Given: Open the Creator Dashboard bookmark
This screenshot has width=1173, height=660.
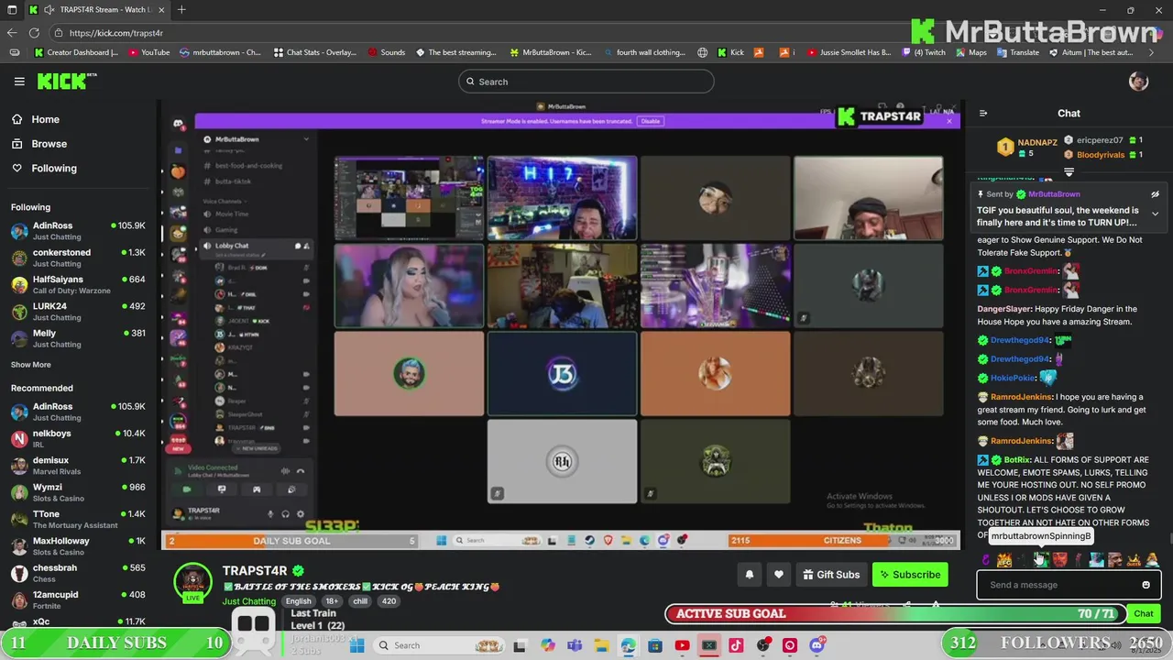Looking at the screenshot, I should point(76,52).
